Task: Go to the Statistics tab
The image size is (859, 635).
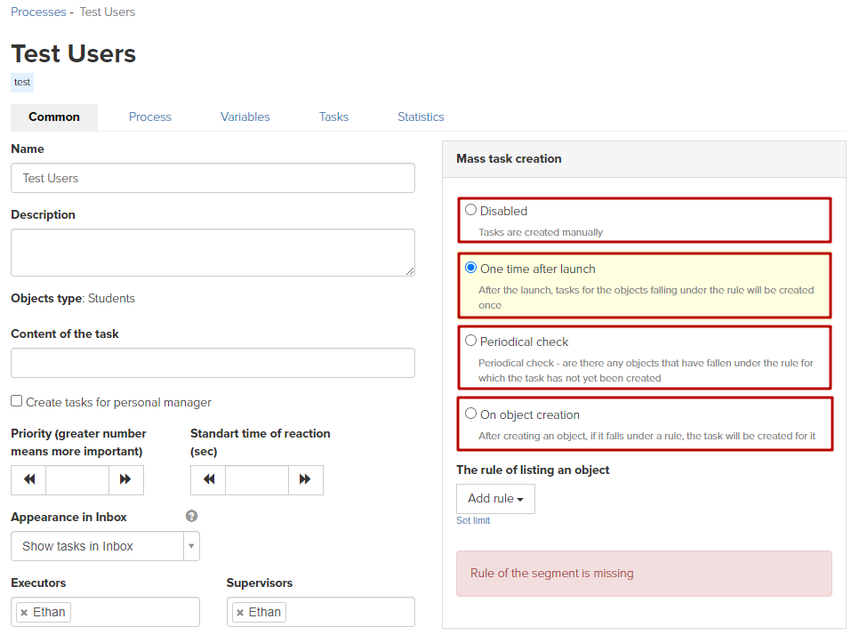Action: [x=421, y=117]
